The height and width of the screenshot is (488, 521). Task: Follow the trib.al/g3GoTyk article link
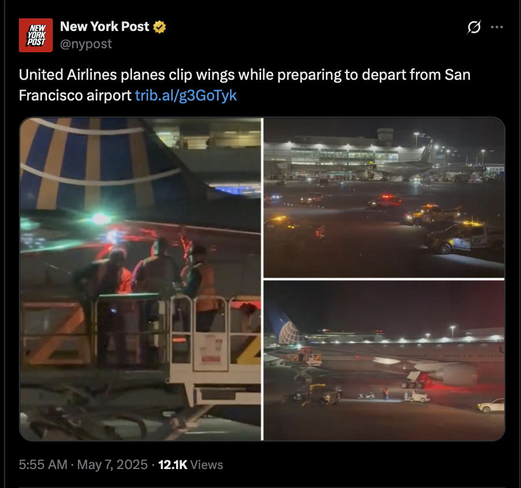pyautogui.click(x=186, y=95)
